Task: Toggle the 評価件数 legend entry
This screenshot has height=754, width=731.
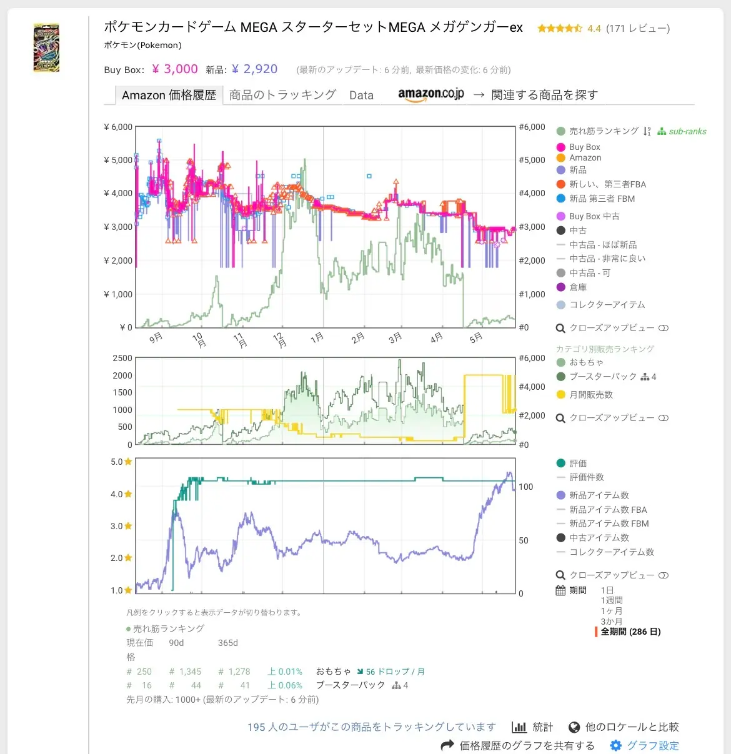Action: 580,477
